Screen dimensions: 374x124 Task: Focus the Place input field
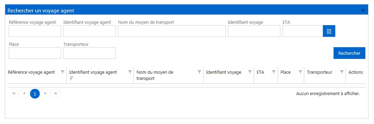coord(35,53)
